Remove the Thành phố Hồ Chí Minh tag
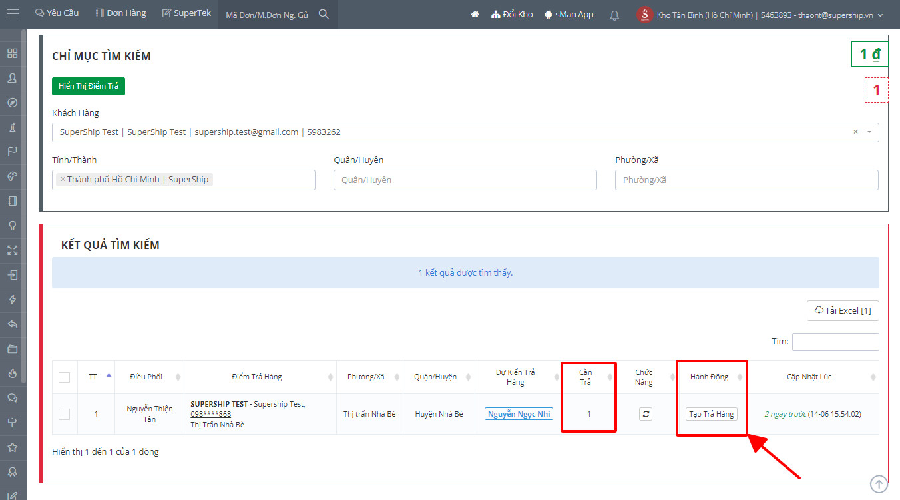Viewport: 900px width, 500px height. pos(63,180)
